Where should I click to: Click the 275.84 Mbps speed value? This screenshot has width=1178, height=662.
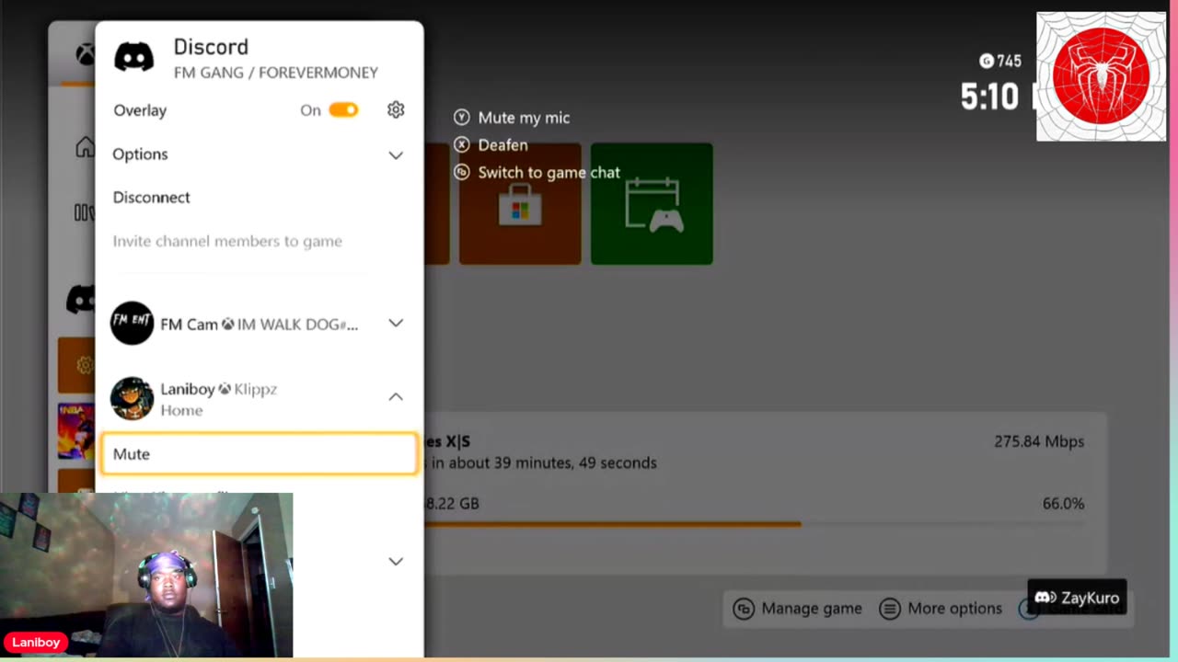tap(1039, 441)
